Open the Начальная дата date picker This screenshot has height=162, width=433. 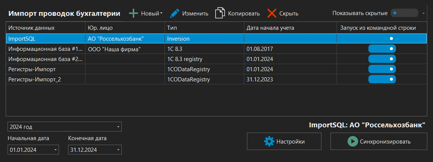pyautogui.click(x=56, y=150)
